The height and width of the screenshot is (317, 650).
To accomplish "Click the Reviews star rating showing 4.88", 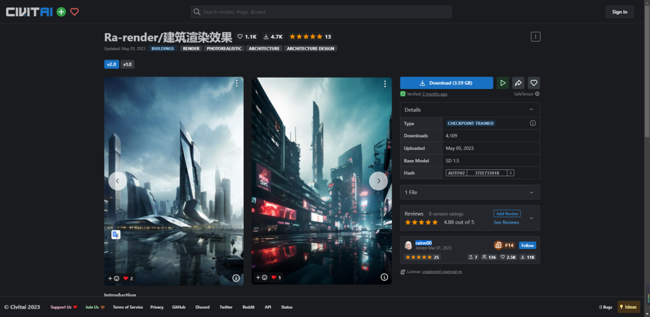I will (421, 222).
